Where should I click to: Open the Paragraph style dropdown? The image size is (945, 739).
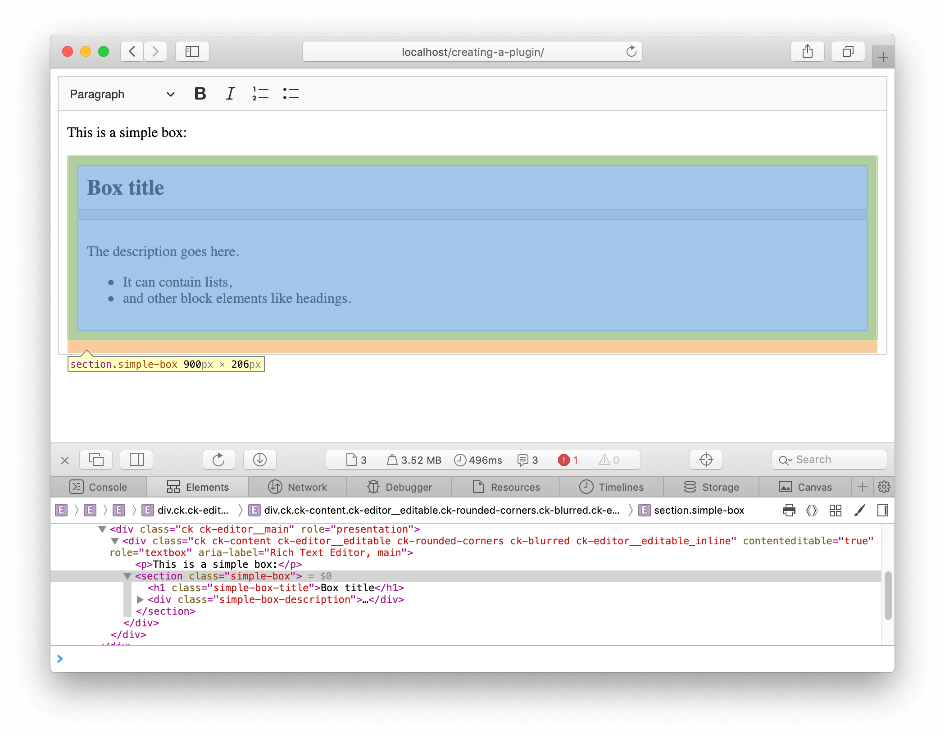tap(121, 94)
